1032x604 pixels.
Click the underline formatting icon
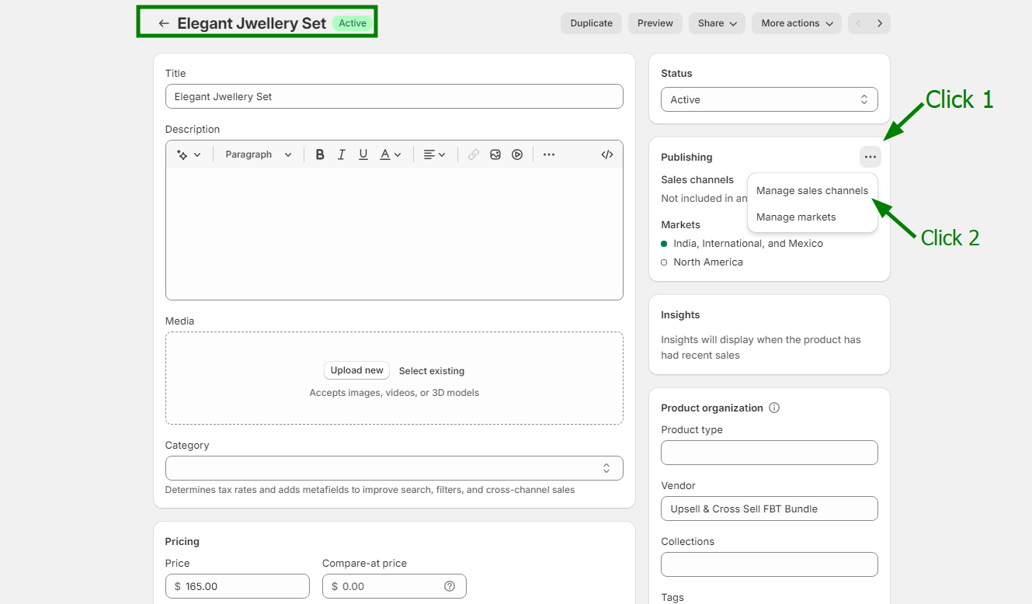click(x=363, y=154)
